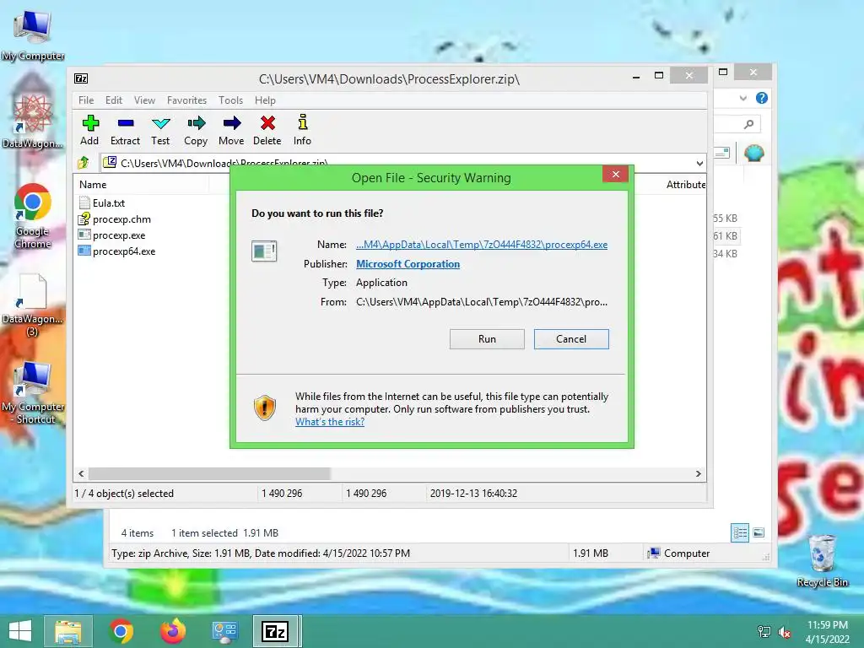Click the Extract toolbar icon
This screenshot has height=648, width=864.
click(x=125, y=130)
